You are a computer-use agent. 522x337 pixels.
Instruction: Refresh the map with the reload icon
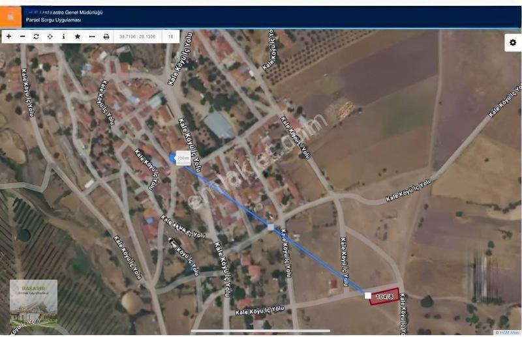[36, 37]
